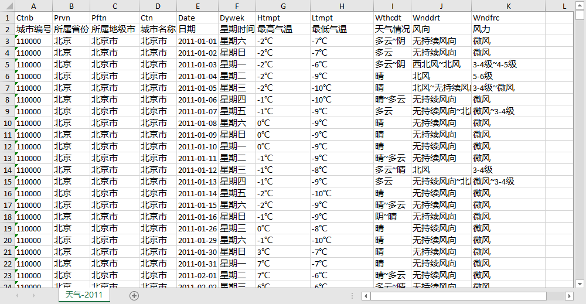Select column J header
Image resolution: width=586 pixels, height=304 pixels.
[x=441, y=6]
